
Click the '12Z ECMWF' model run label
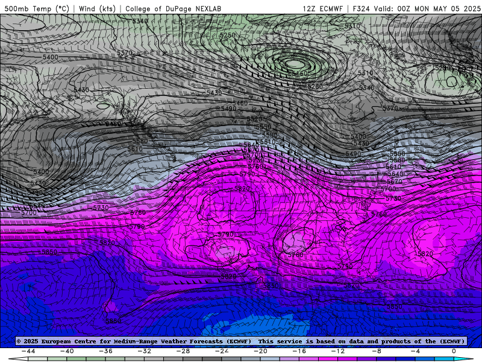[x=322, y=8]
